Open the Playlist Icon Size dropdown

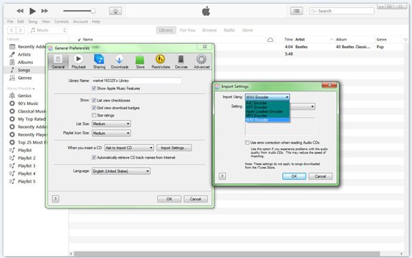click(111, 133)
